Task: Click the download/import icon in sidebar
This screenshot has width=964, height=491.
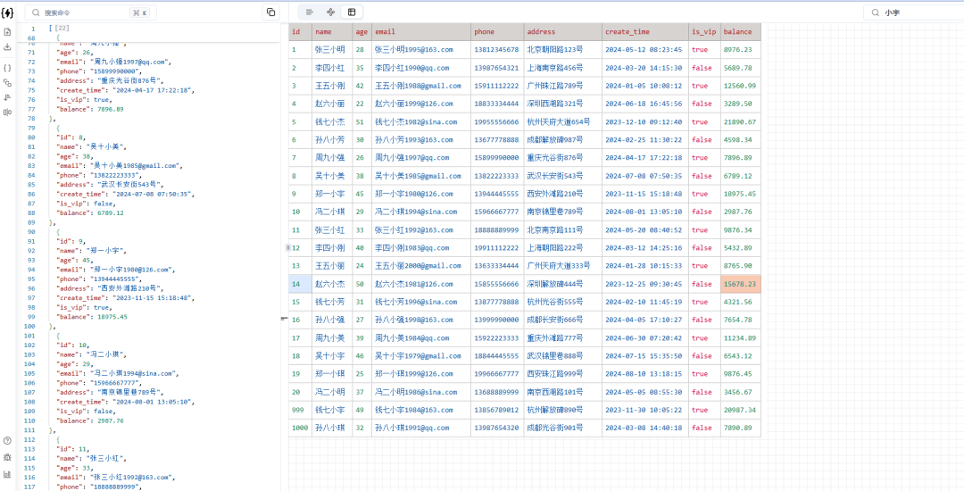Action: point(8,46)
